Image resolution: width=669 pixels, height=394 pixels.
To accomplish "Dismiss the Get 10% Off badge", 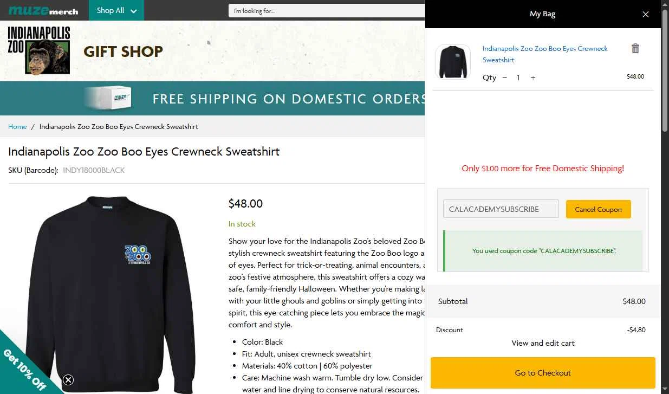I will coord(68,380).
